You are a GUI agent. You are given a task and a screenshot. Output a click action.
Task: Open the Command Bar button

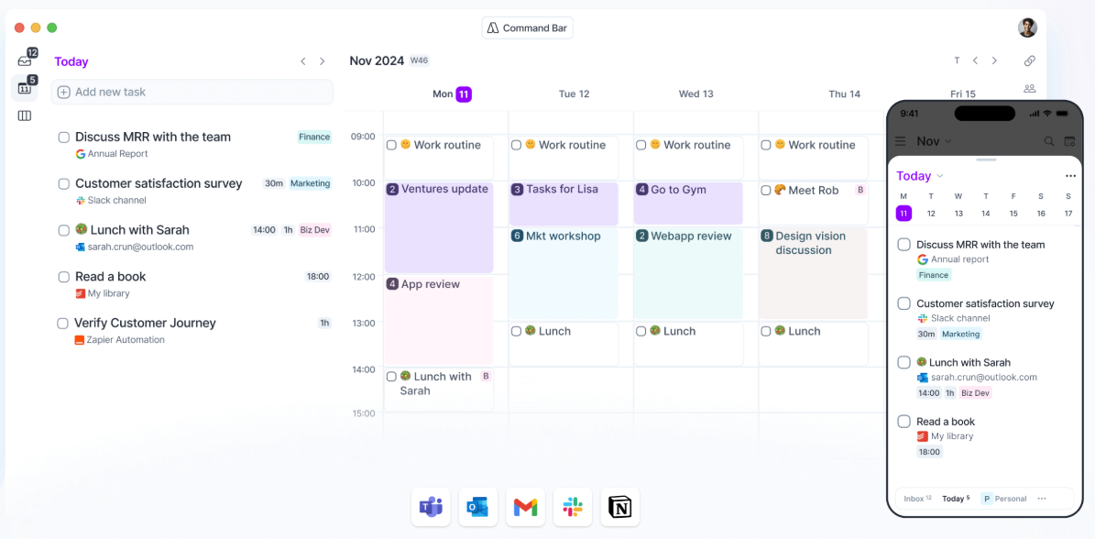coord(527,27)
